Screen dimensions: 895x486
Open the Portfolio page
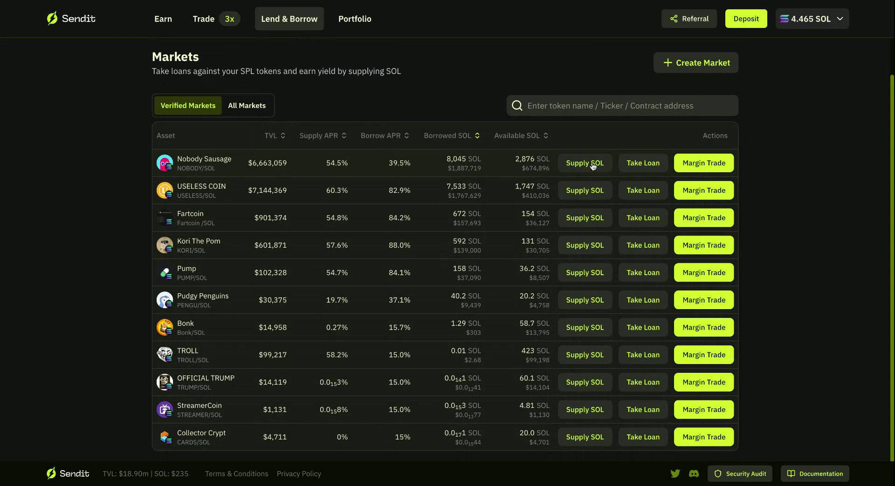(x=355, y=19)
